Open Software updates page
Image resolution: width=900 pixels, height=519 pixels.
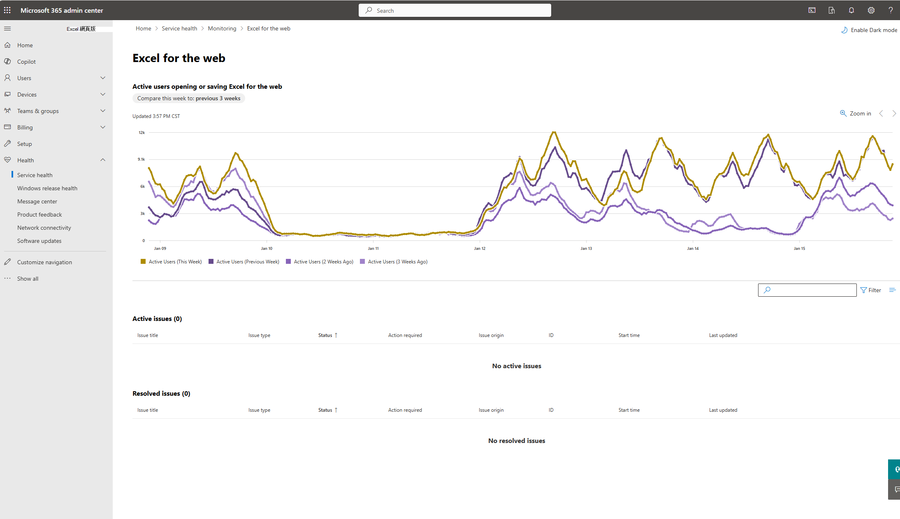pos(39,241)
